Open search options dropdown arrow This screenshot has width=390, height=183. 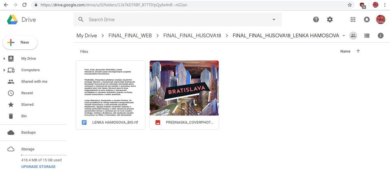(274, 19)
